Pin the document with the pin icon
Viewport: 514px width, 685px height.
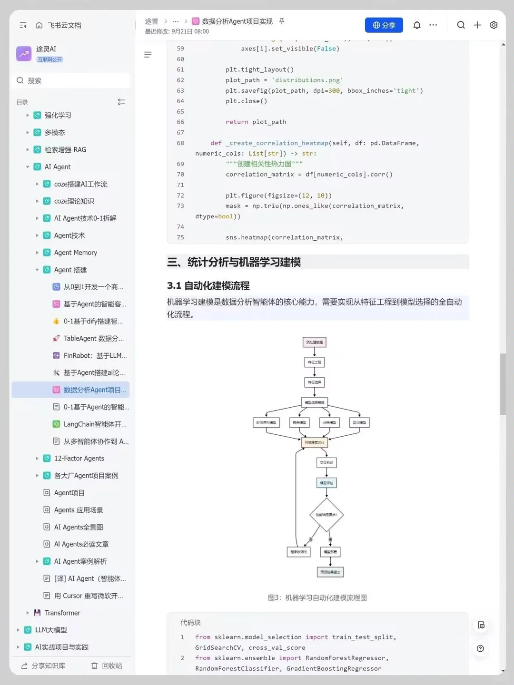282,21
